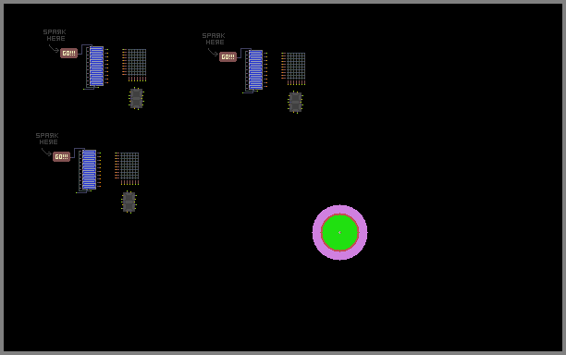Select the blue stacked block in the bottom-left circuit
The height and width of the screenshot is (355, 566).
[x=89, y=169]
